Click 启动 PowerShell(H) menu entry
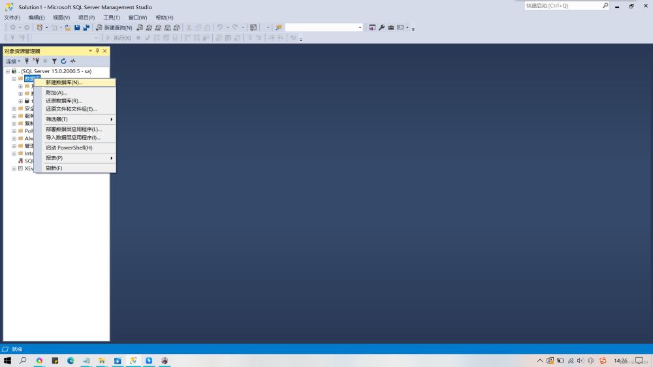 point(69,148)
